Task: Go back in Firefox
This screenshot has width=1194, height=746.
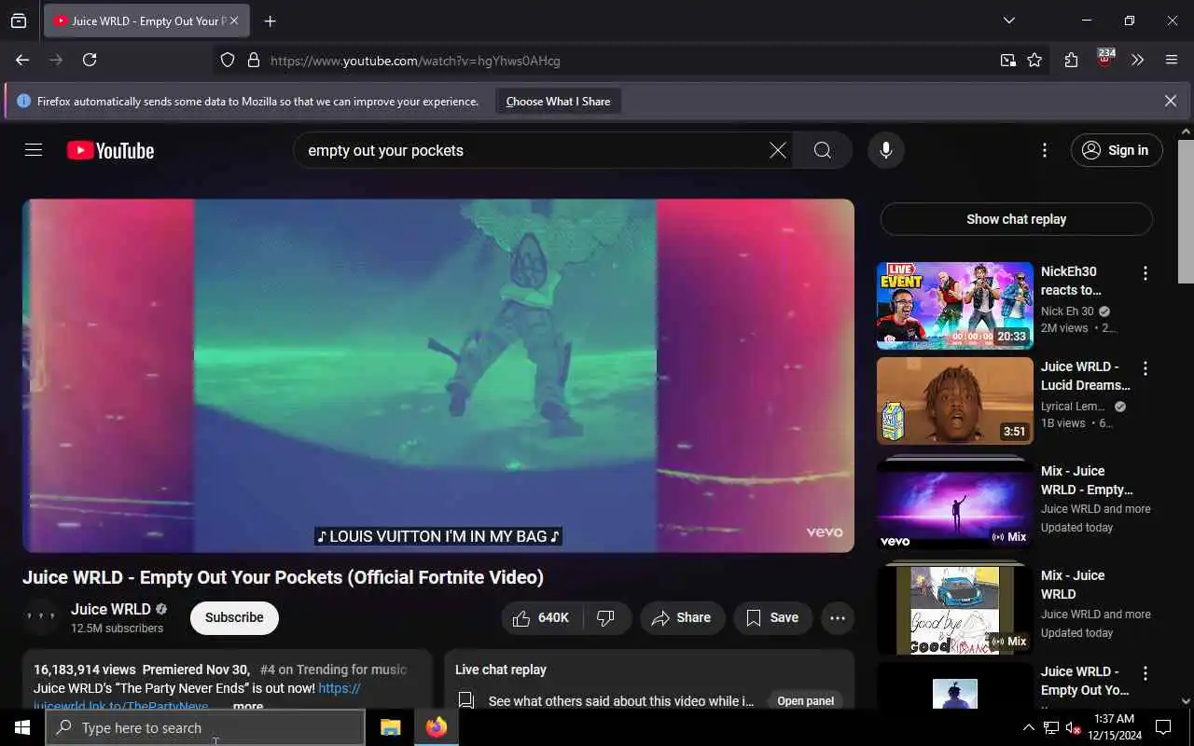Action: tap(22, 60)
